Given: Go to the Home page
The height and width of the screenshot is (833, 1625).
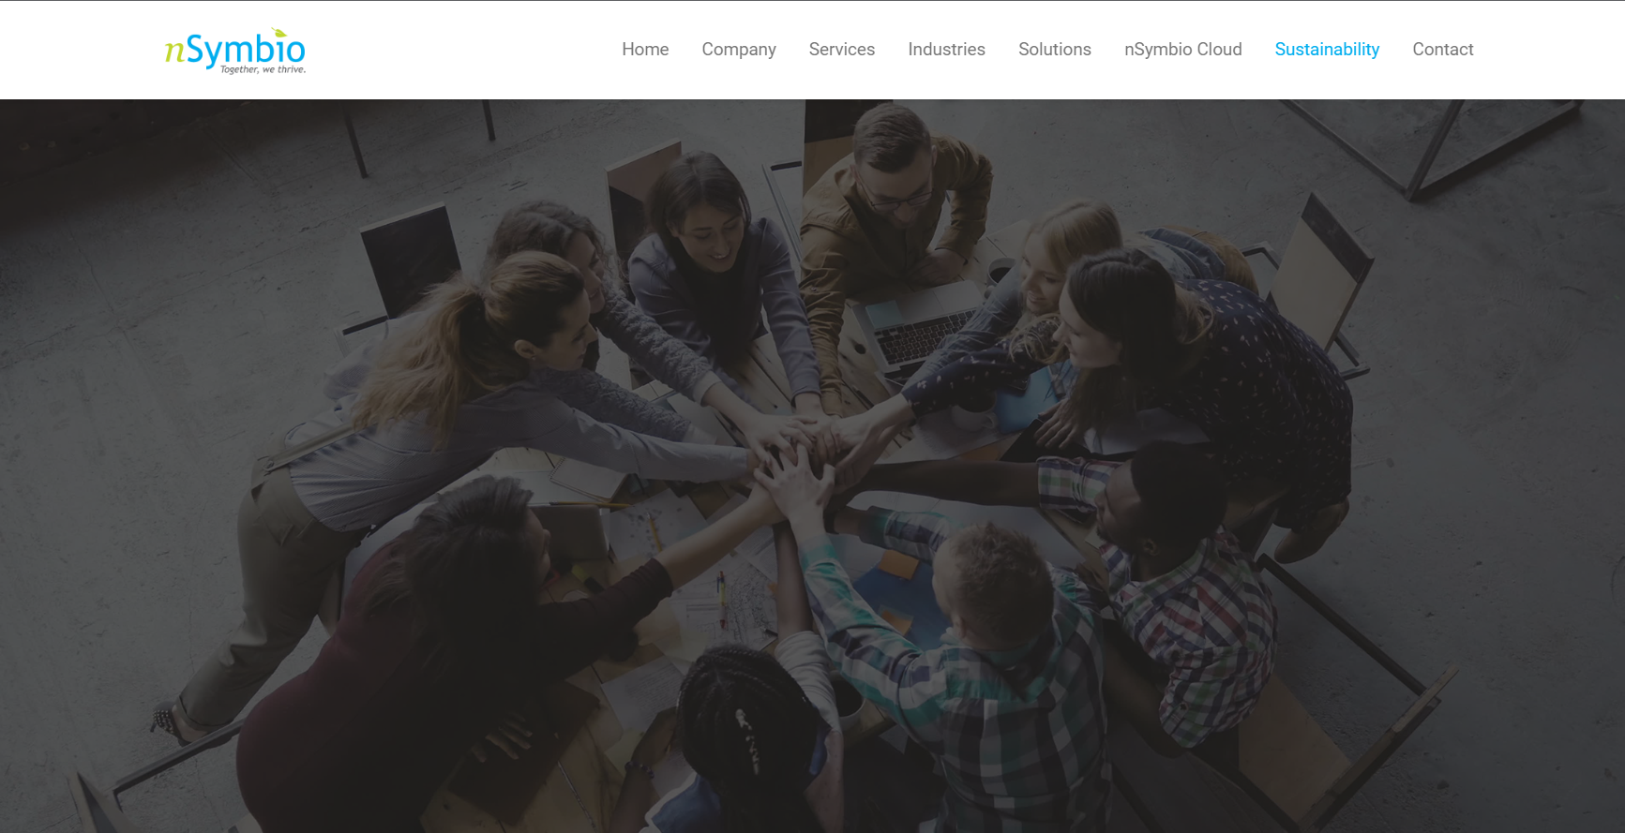Looking at the screenshot, I should (645, 50).
